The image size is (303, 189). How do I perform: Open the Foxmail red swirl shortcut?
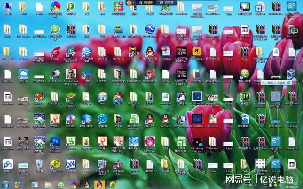(x=55, y=52)
